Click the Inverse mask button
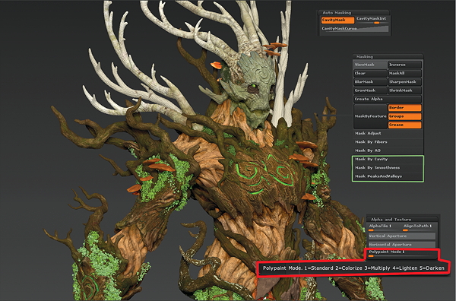456x301 pixels. pyautogui.click(x=405, y=65)
